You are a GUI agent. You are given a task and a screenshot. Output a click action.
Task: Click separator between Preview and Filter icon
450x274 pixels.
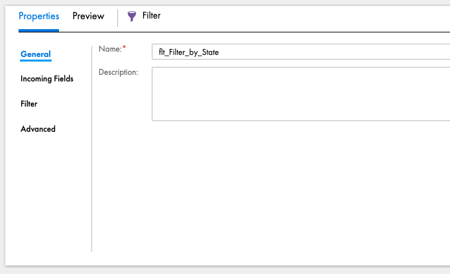(x=118, y=18)
